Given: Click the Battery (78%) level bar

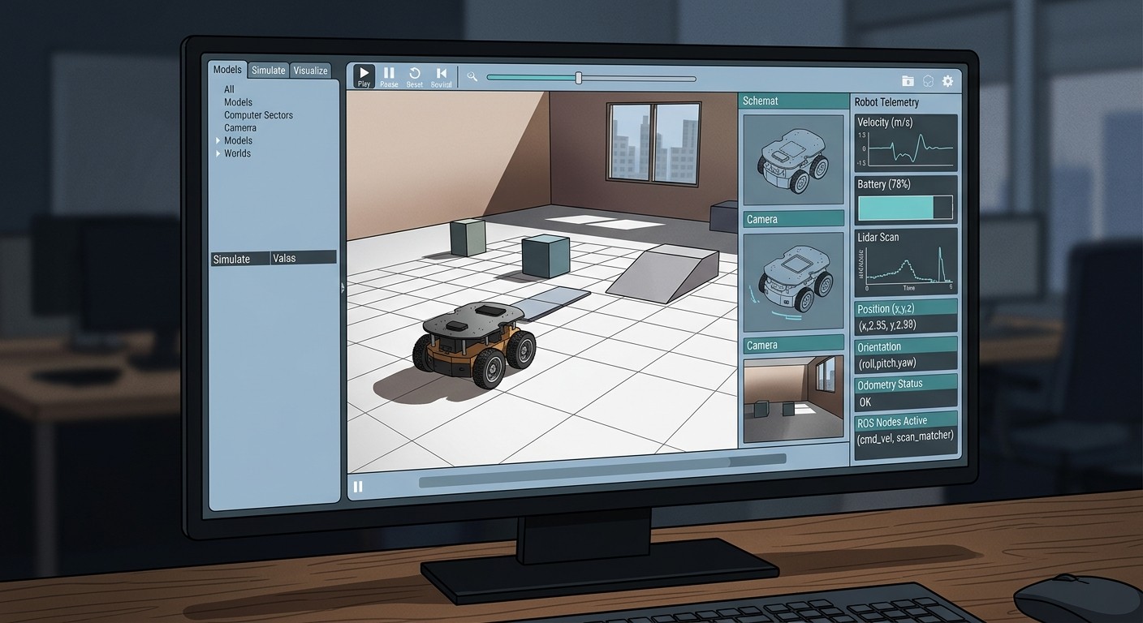Looking at the screenshot, I should (x=905, y=208).
